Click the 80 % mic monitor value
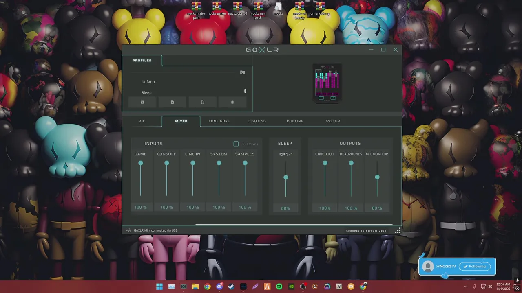This screenshot has height=293, width=522. pos(377,208)
